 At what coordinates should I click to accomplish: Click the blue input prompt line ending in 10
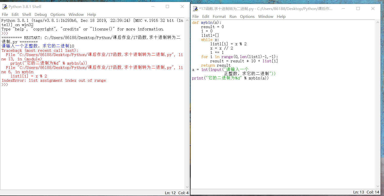(x=38, y=46)
